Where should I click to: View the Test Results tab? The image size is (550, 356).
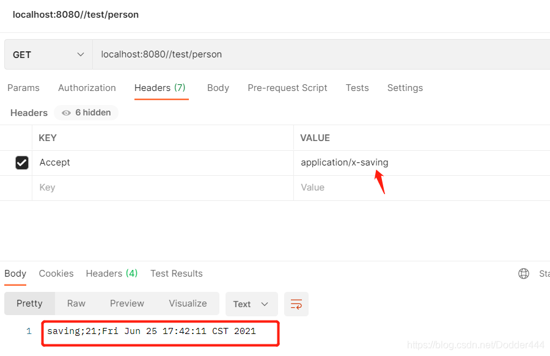[x=176, y=273]
